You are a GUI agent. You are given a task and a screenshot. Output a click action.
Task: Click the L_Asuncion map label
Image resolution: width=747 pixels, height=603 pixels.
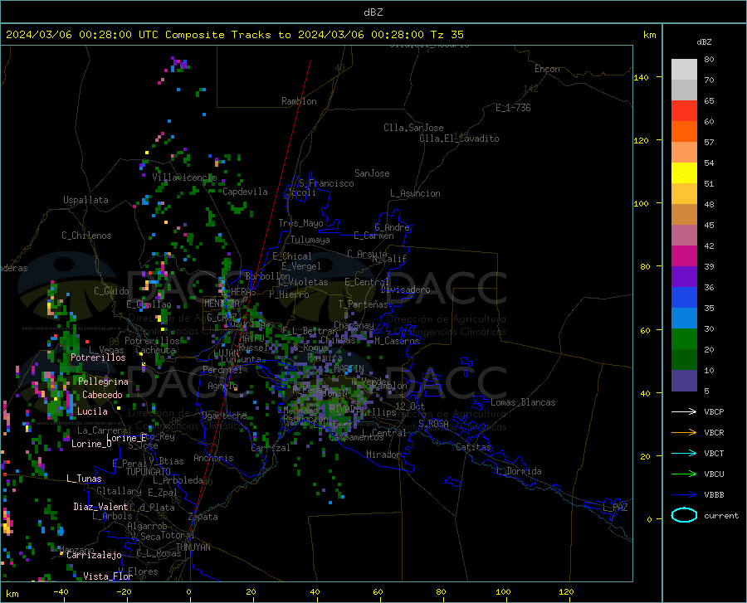coord(415,193)
